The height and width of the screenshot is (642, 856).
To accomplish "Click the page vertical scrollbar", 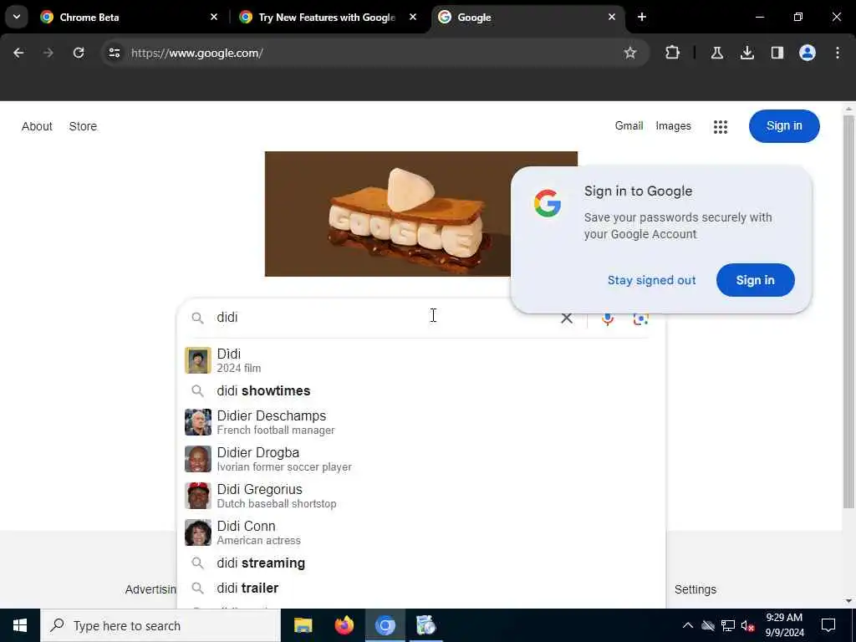I will pyautogui.click(x=848, y=311).
